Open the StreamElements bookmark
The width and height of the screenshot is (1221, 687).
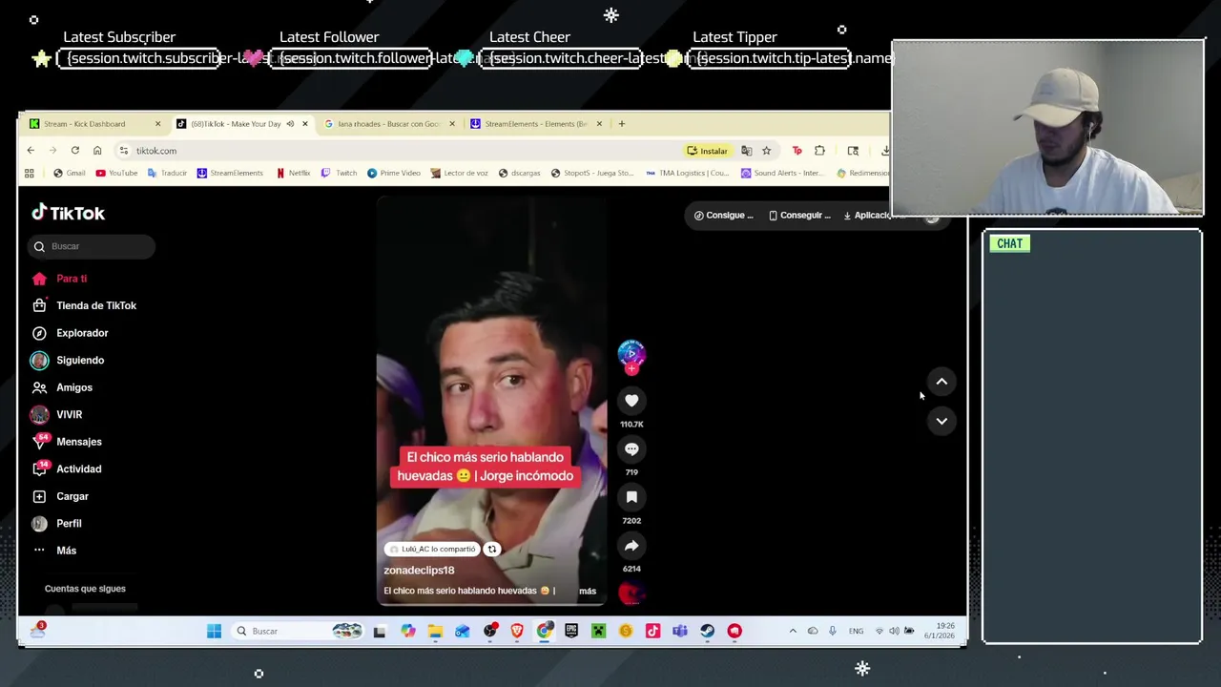230,173
